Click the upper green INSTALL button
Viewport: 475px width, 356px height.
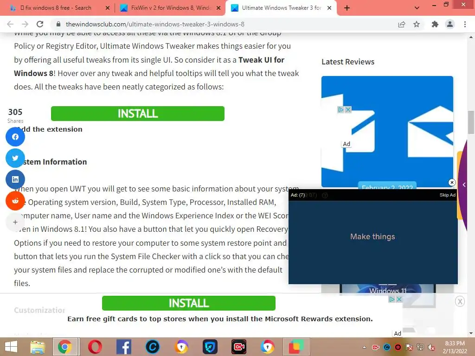137,114
